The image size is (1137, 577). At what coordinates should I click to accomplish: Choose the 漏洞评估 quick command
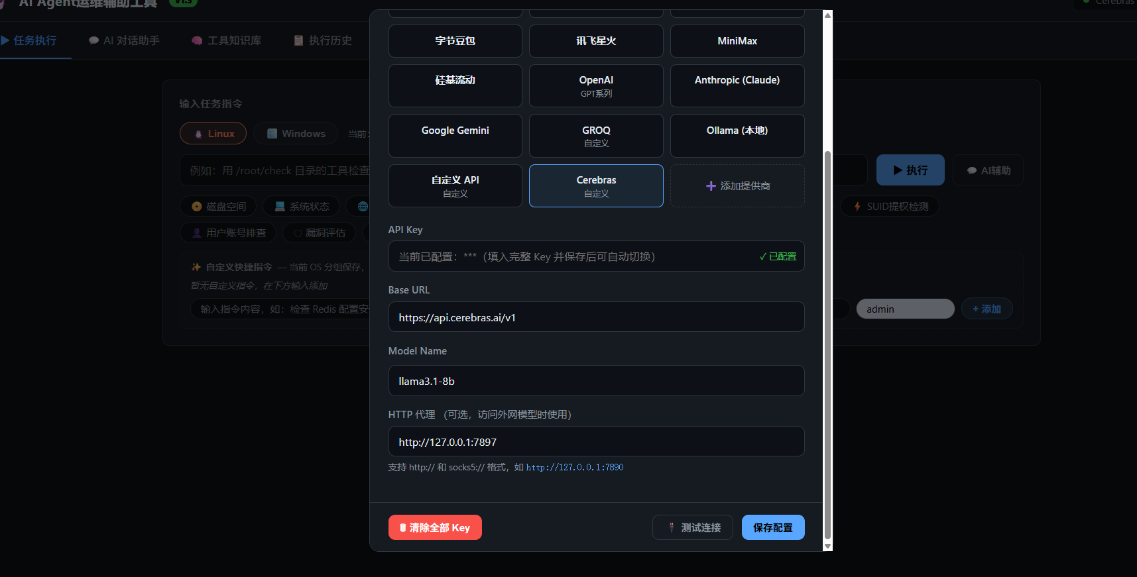[x=319, y=233]
